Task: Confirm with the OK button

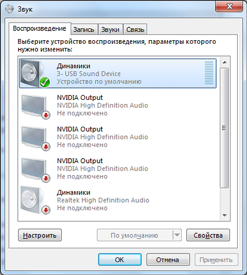Action: click(x=120, y=260)
